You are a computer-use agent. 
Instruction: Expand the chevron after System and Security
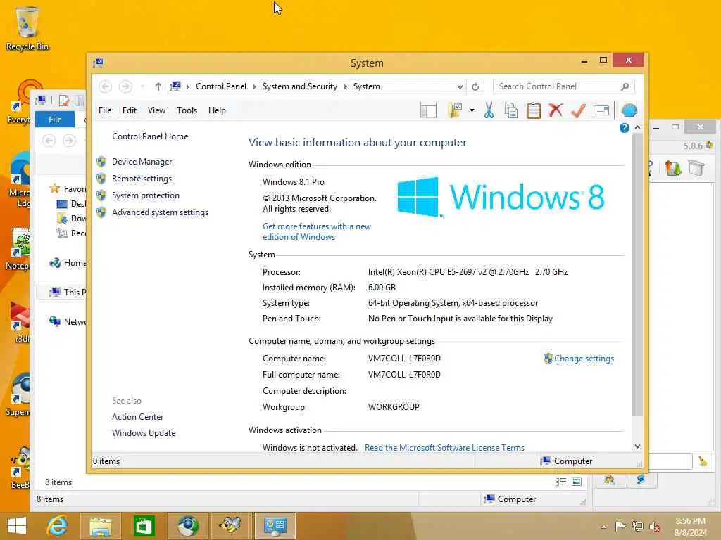[345, 86]
